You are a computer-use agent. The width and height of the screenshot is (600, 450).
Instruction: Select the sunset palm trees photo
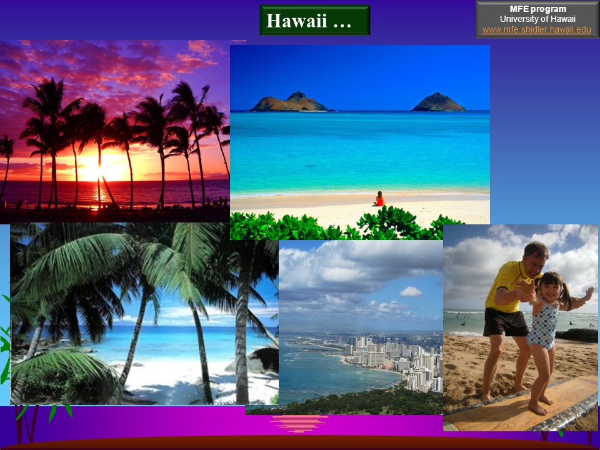pos(115,132)
